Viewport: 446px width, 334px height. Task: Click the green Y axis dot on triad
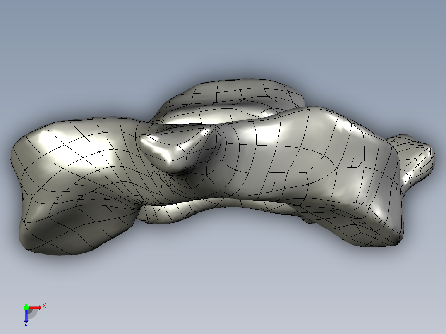(x=26, y=308)
